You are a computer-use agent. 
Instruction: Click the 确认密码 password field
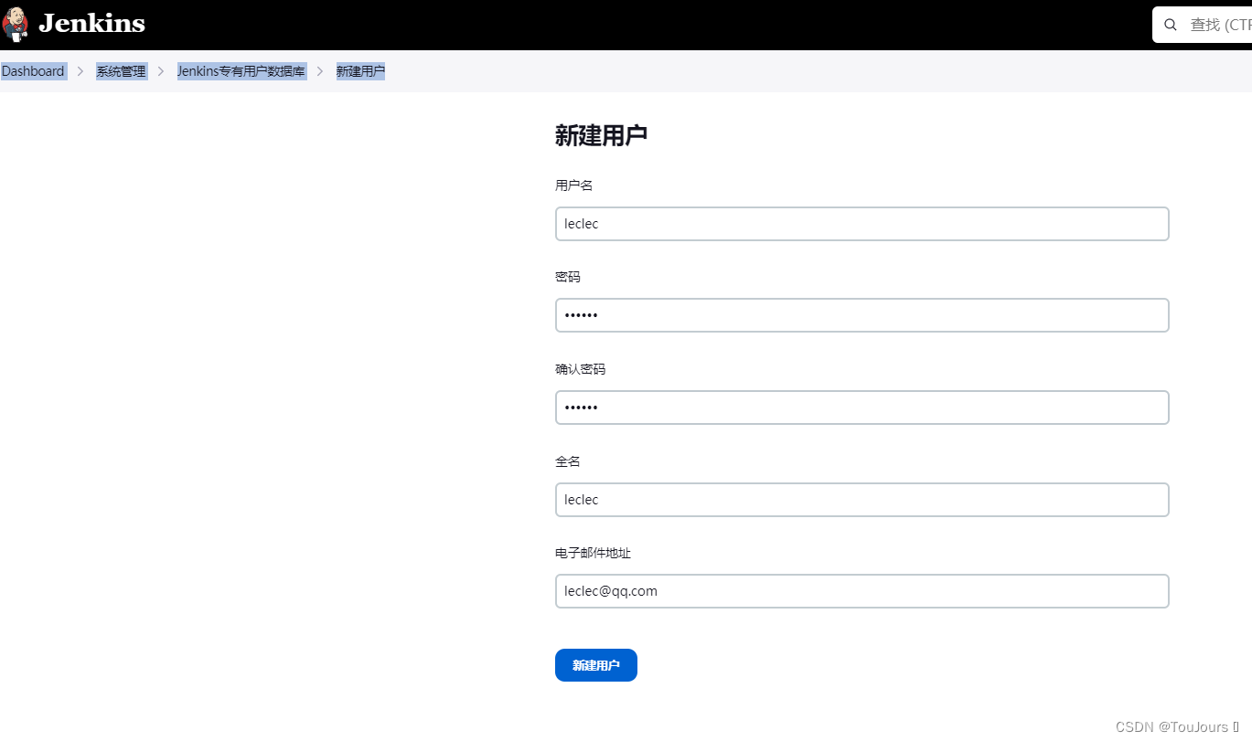862,408
